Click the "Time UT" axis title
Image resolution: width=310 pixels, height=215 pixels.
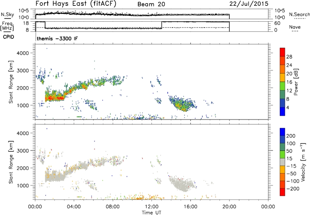(152, 213)
